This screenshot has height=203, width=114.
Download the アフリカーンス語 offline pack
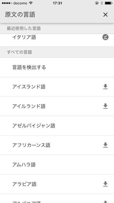pos(105,145)
